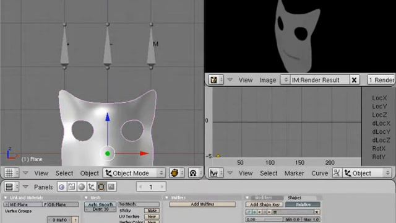Screen dimensions: 396x223
Task: Open the Object menu in 3D viewport header
Action: click(x=89, y=173)
